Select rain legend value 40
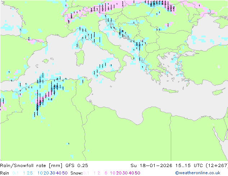Image resolution: width=228 pixels, height=176 pixels. [x=59, y=173]
